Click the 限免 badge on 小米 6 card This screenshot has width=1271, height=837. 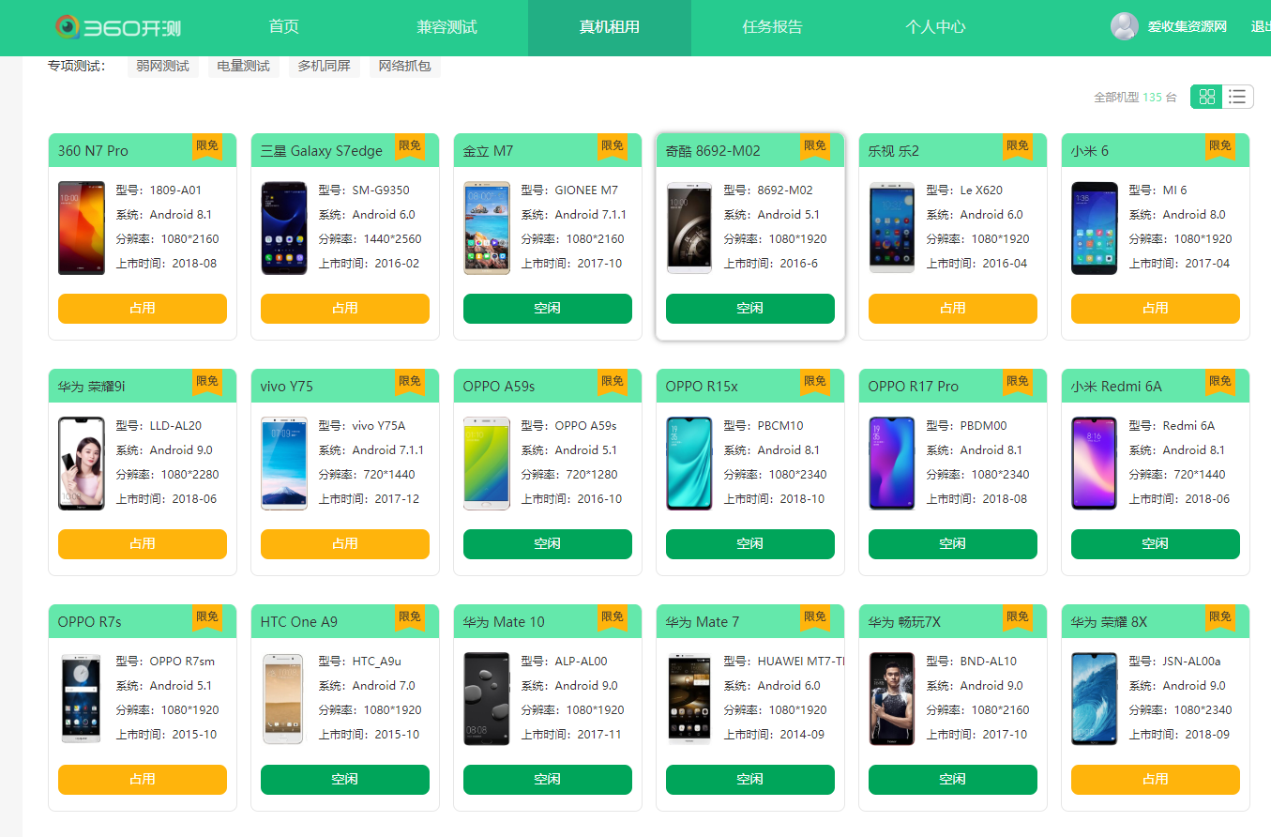pyautogui.click(x=1220, y=146)
